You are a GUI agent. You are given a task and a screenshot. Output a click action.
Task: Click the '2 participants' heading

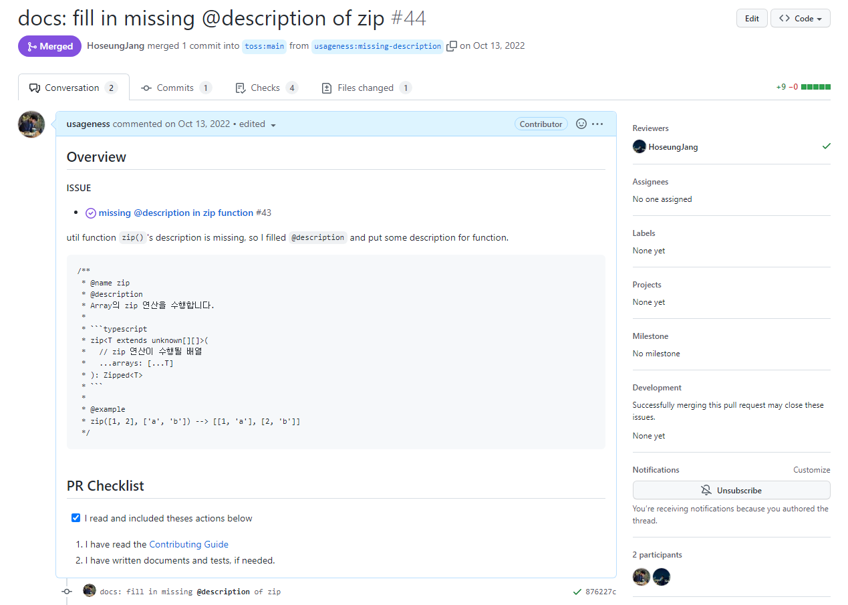point(658,555)
